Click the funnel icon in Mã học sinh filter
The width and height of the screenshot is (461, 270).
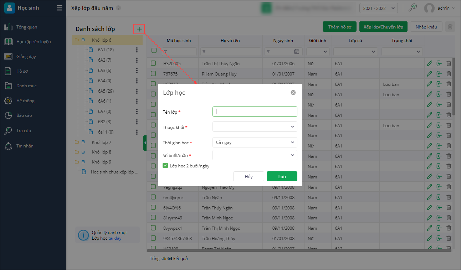pos(165,52)
